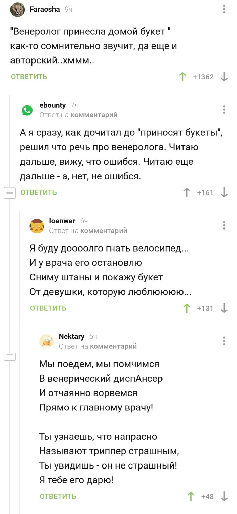Upvote Faraosha's comment with the arrow
Image resolution: width=237 pixels, height=514 pixels.
point(182,77)
